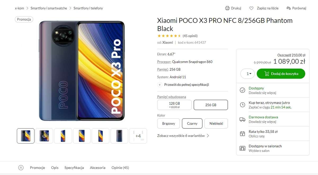Expand full specification via Przewiń do pełnej specyfikacji
This screenshot has height=175, width=318.
click(186, 85)
